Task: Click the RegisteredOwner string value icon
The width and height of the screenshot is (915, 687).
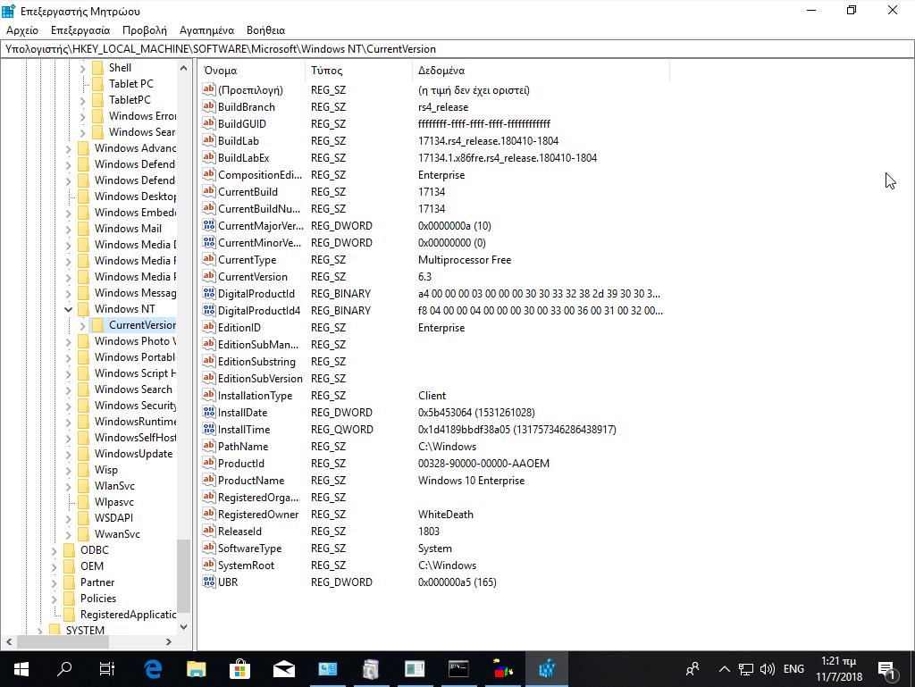Action: tap(209, 514)
